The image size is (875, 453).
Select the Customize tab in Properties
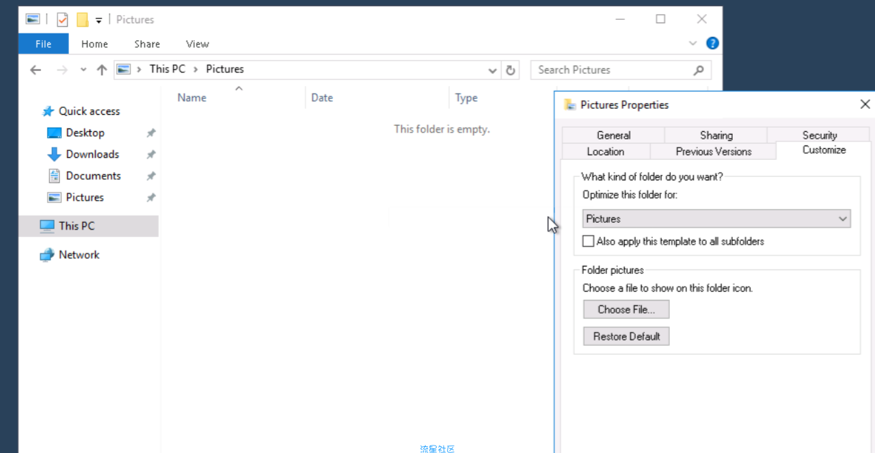coord(824,150)
